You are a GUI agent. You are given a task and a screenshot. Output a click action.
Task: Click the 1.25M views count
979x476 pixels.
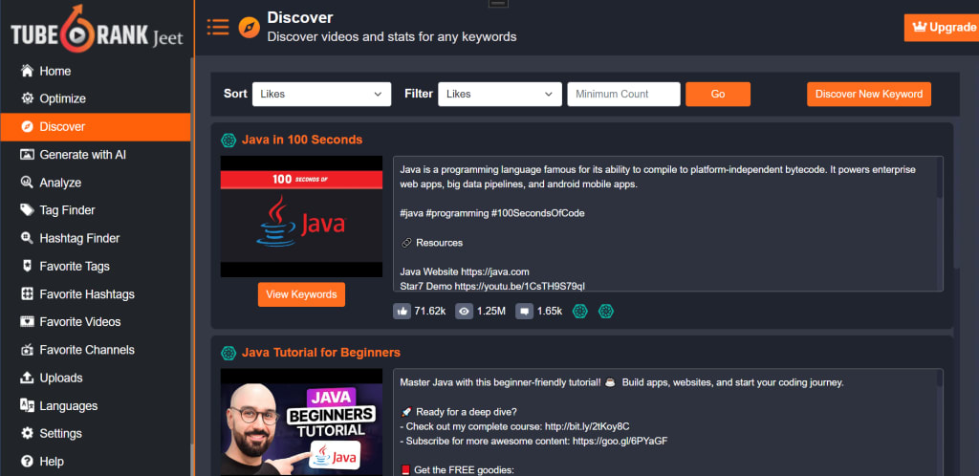tap(491, 311)
